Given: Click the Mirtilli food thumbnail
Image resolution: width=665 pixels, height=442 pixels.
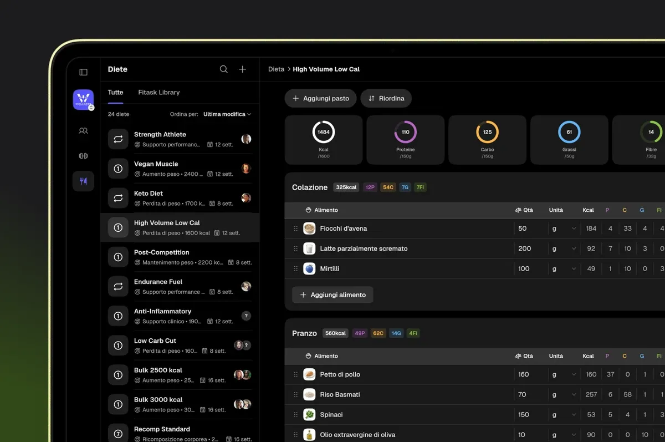Looking at the screenshot, I should click(309, 268).
